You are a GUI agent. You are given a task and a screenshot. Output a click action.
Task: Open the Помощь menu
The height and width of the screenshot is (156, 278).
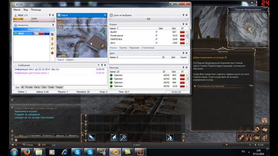[36, 10]
